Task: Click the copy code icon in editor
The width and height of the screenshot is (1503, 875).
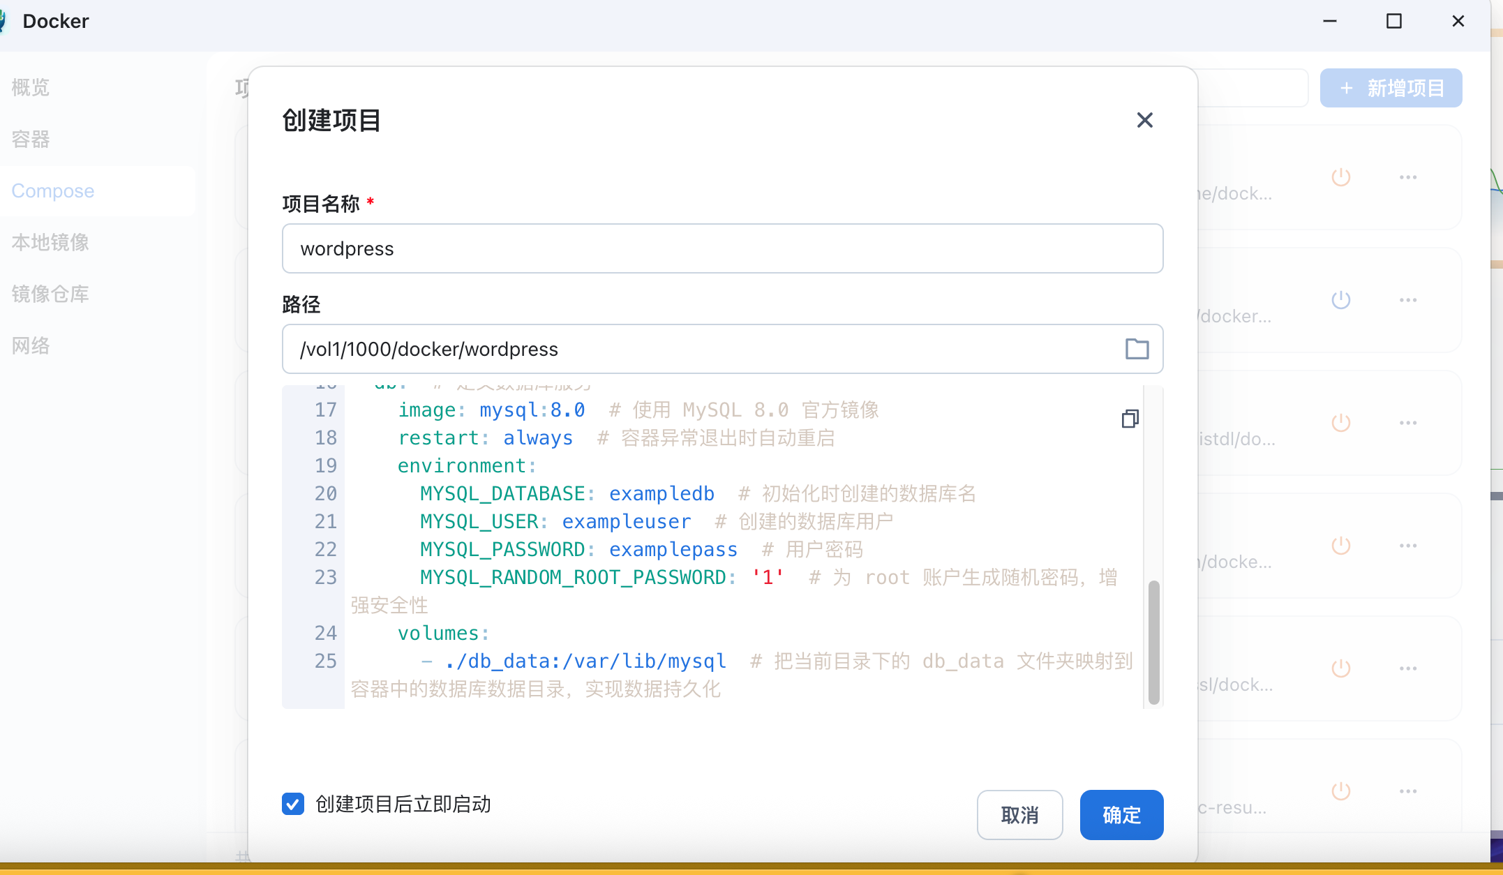Action: (x=1130, y=419)
